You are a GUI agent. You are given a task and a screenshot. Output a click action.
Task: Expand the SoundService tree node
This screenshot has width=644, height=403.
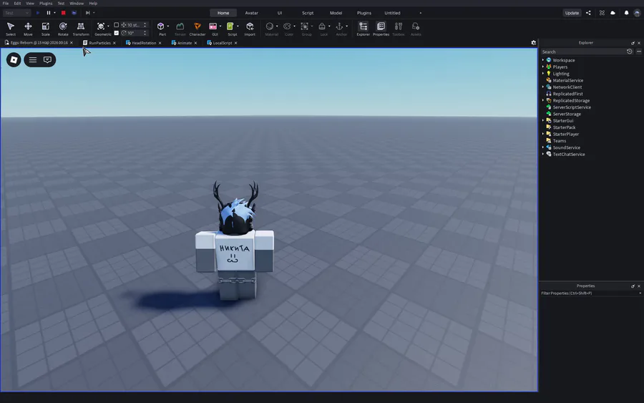pos(543,147)
